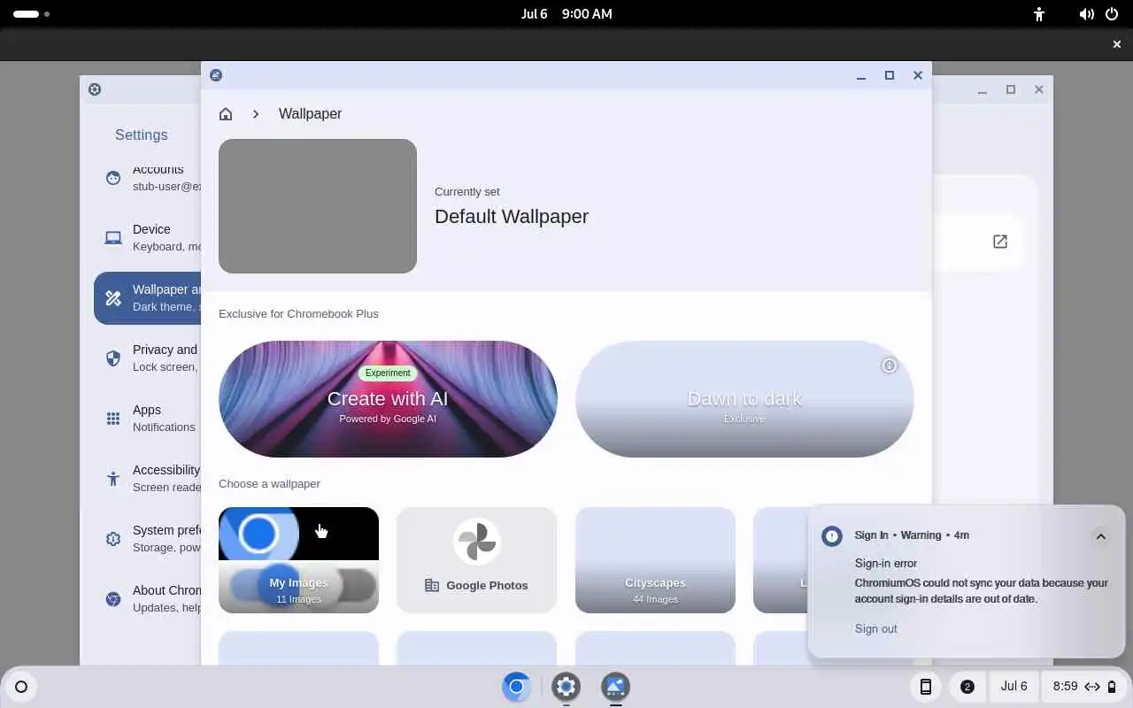Click the accessibility icon in the top bar
This screenshot has width=1133, height=708.
(1040, 14)
